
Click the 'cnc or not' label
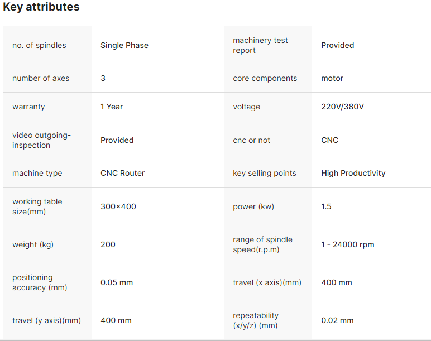tap(251, 140)
